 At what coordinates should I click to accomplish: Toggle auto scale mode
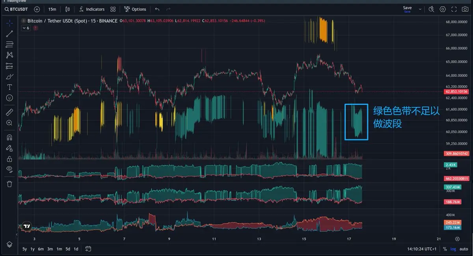coord(464,249)
